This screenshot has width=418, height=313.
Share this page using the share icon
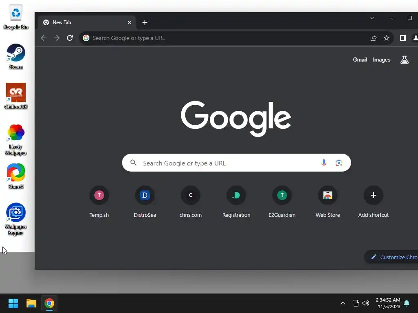pyautogui.click(x=374, y=38)
